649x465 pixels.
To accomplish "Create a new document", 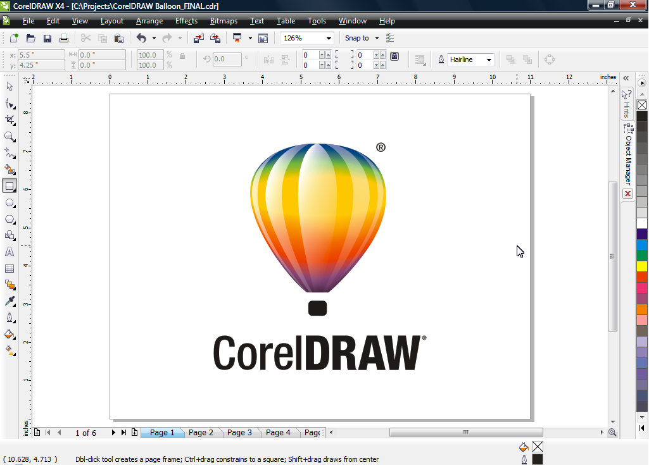I will (x=14, y=38).
